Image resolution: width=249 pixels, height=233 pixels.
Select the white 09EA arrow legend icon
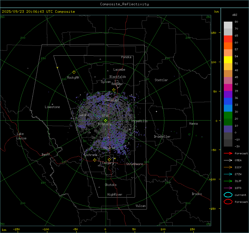click(228, 160)
